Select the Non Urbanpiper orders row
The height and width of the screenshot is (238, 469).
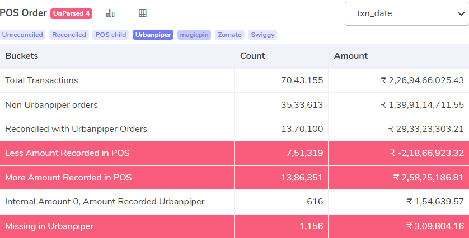pyautogui.click(x=234, y=105)
